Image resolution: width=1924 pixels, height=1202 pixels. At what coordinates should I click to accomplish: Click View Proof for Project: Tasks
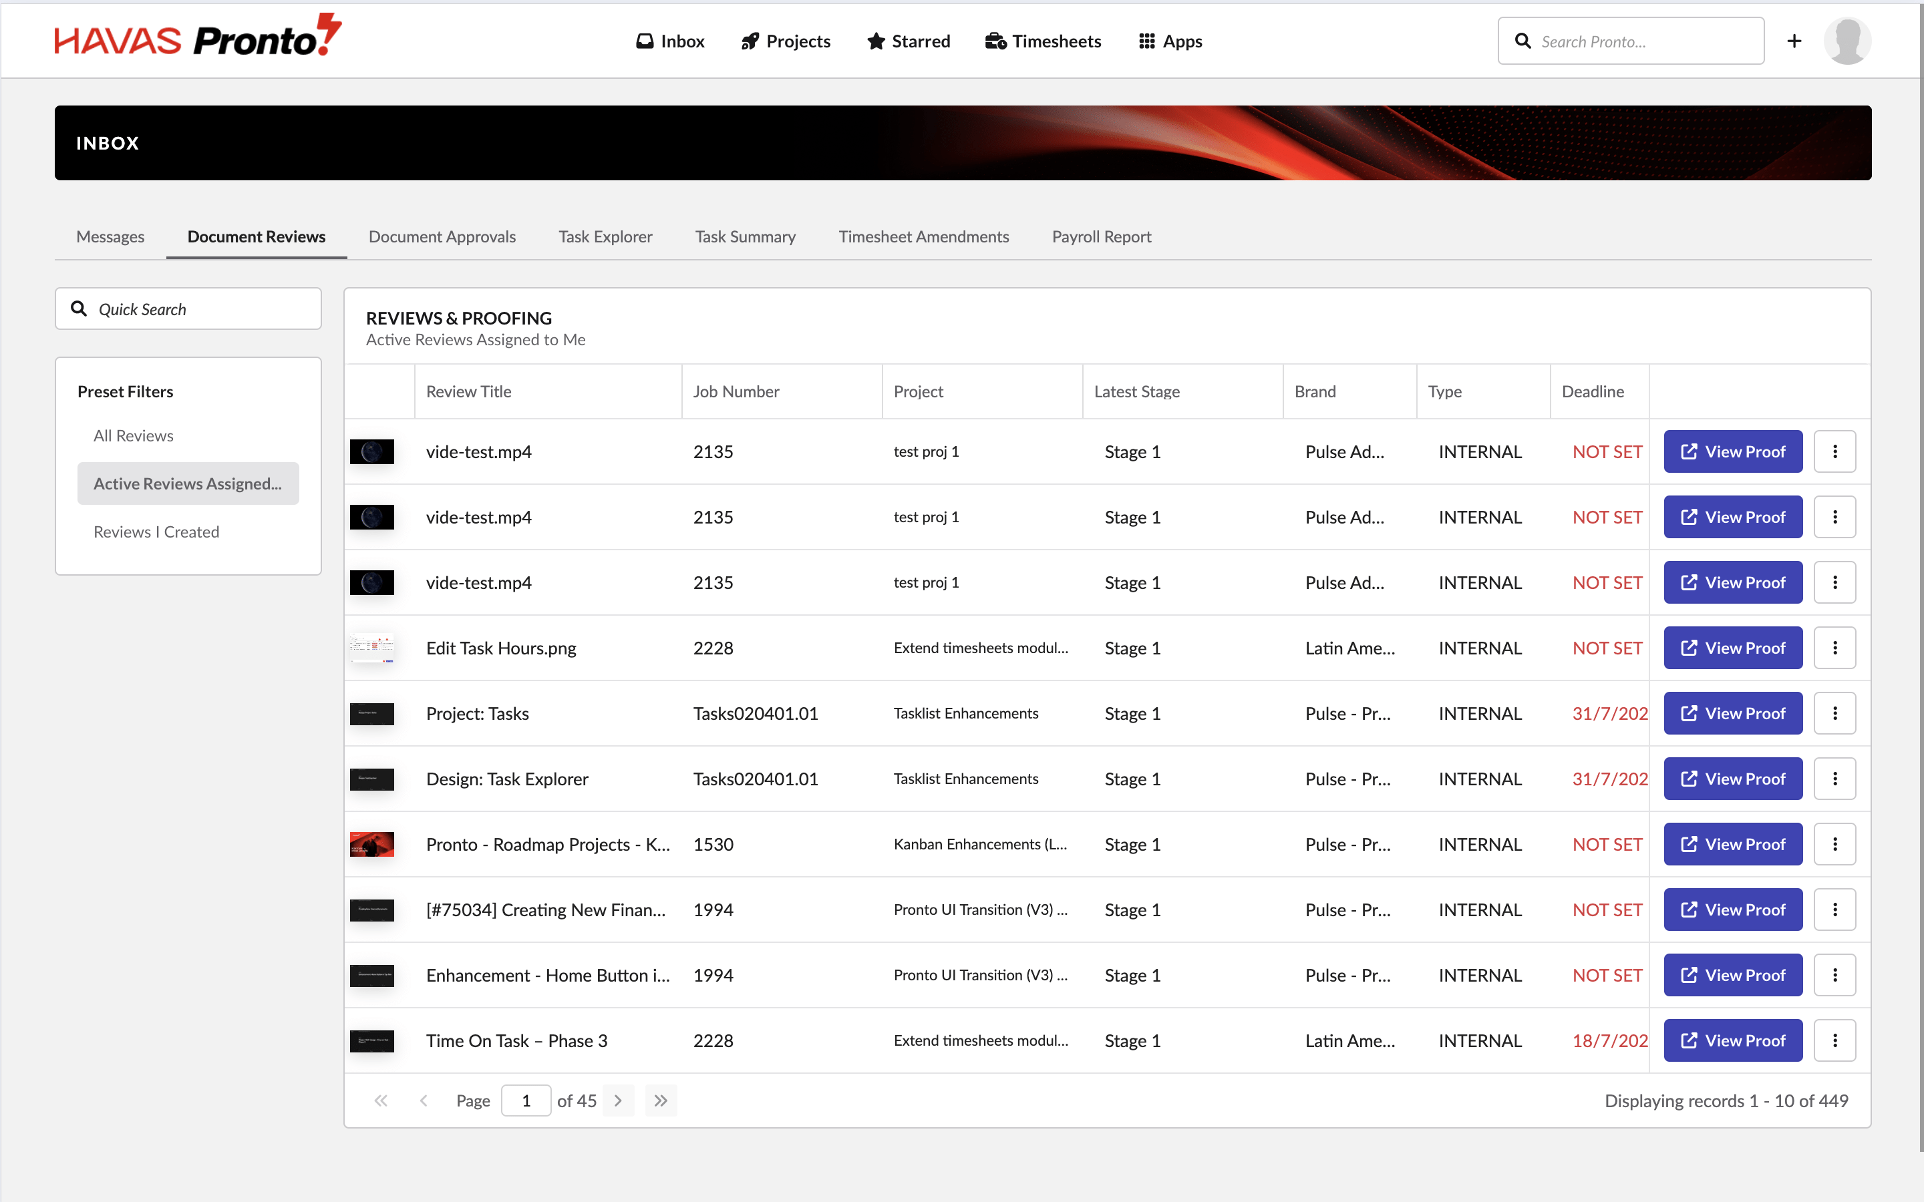point(1732,713)
